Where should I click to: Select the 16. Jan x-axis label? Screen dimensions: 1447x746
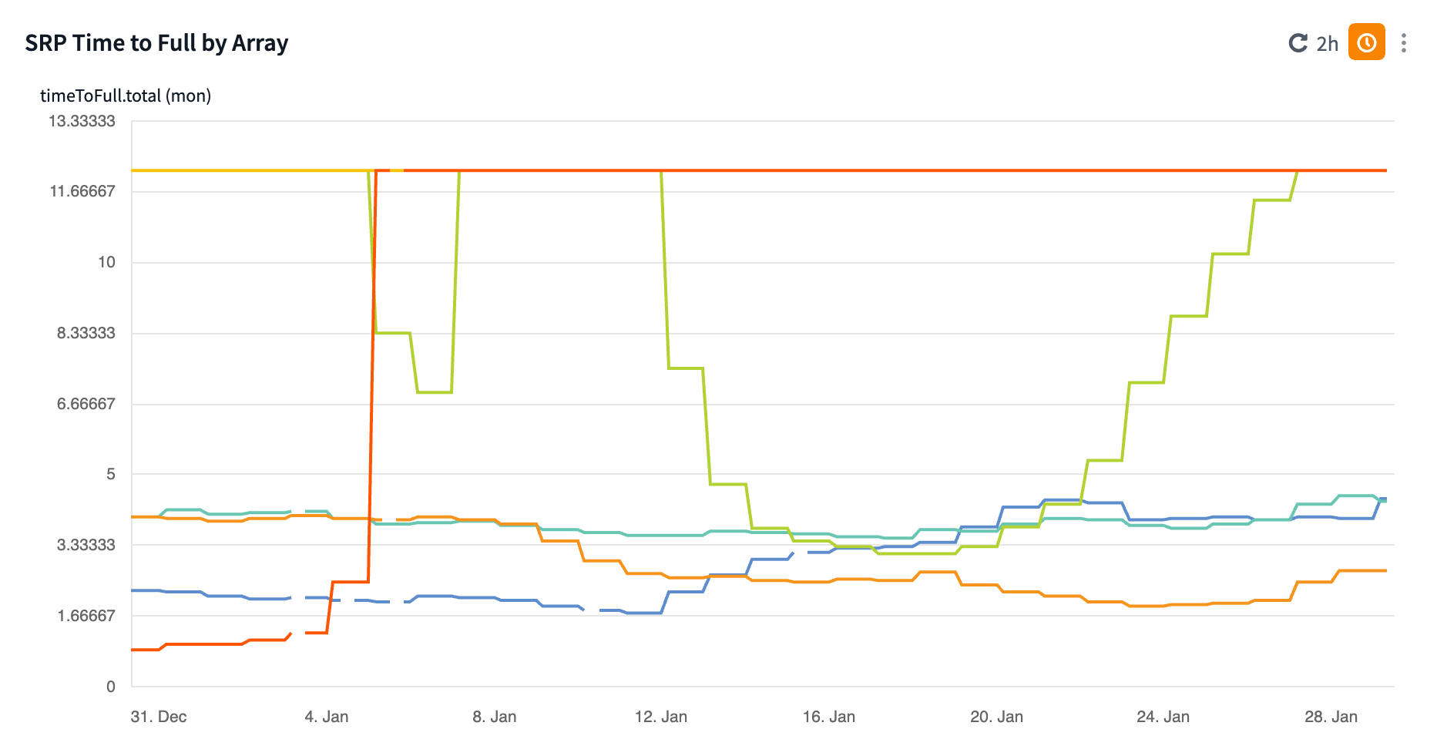click(829, 717)
